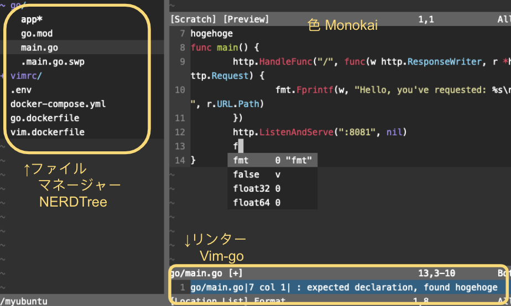Select go.dockerfile in the tree
This screenshot has height=306, width=511.
point(45,118)
